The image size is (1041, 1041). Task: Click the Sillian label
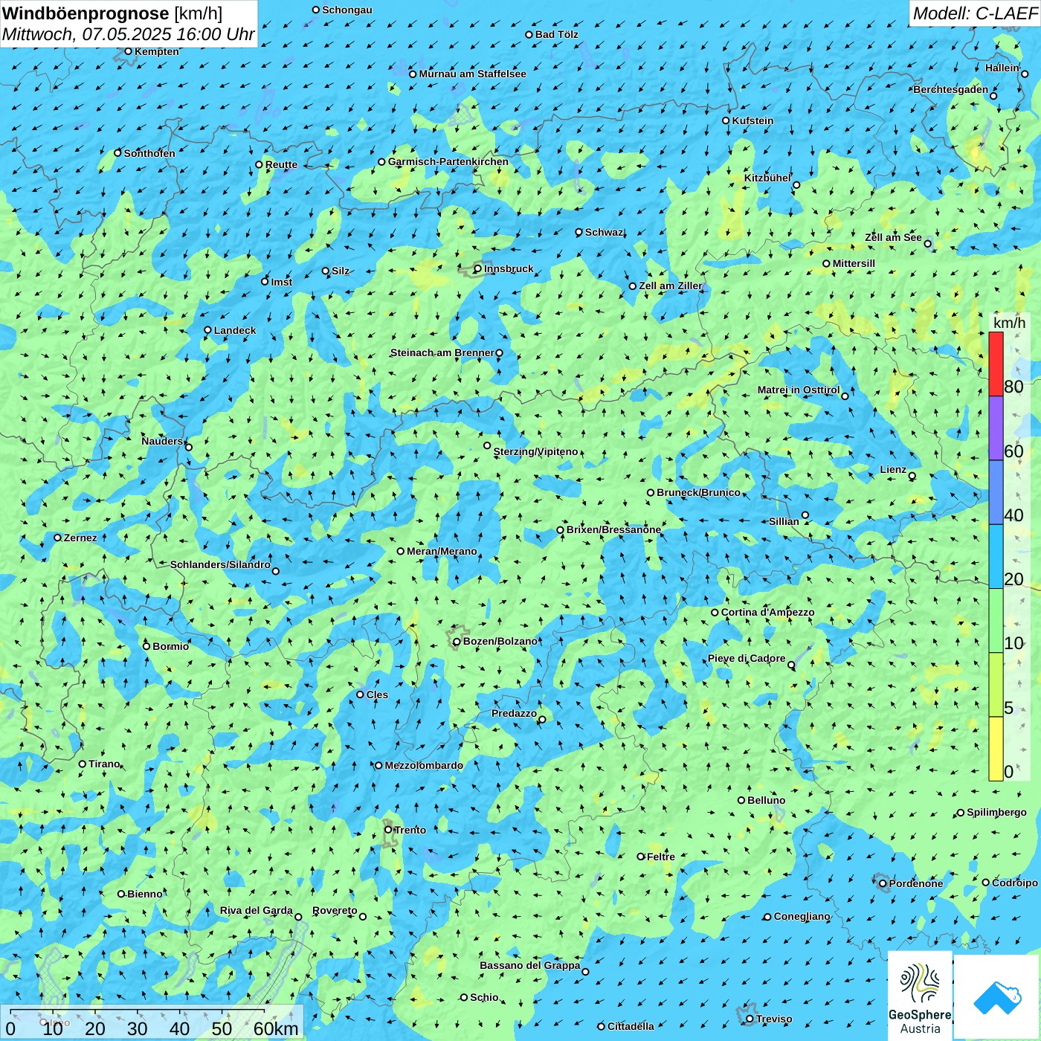[x=784, y=521]
